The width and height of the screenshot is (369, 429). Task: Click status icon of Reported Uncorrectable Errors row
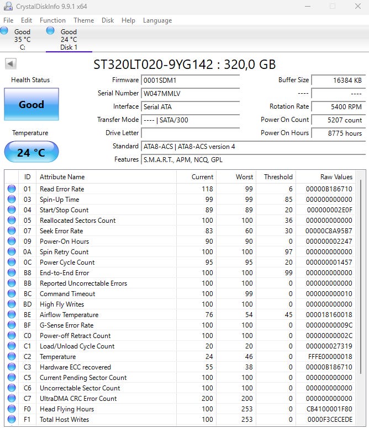12,283
